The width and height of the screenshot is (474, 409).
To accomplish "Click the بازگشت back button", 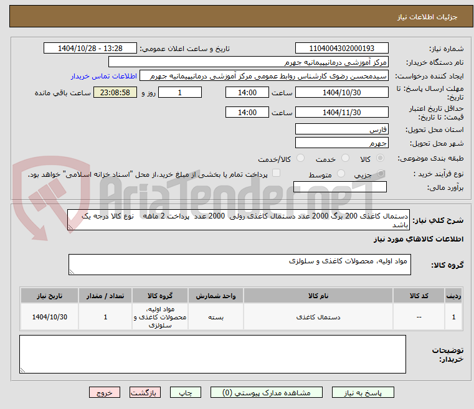I will pyautogui.click(x=145, y=392).
